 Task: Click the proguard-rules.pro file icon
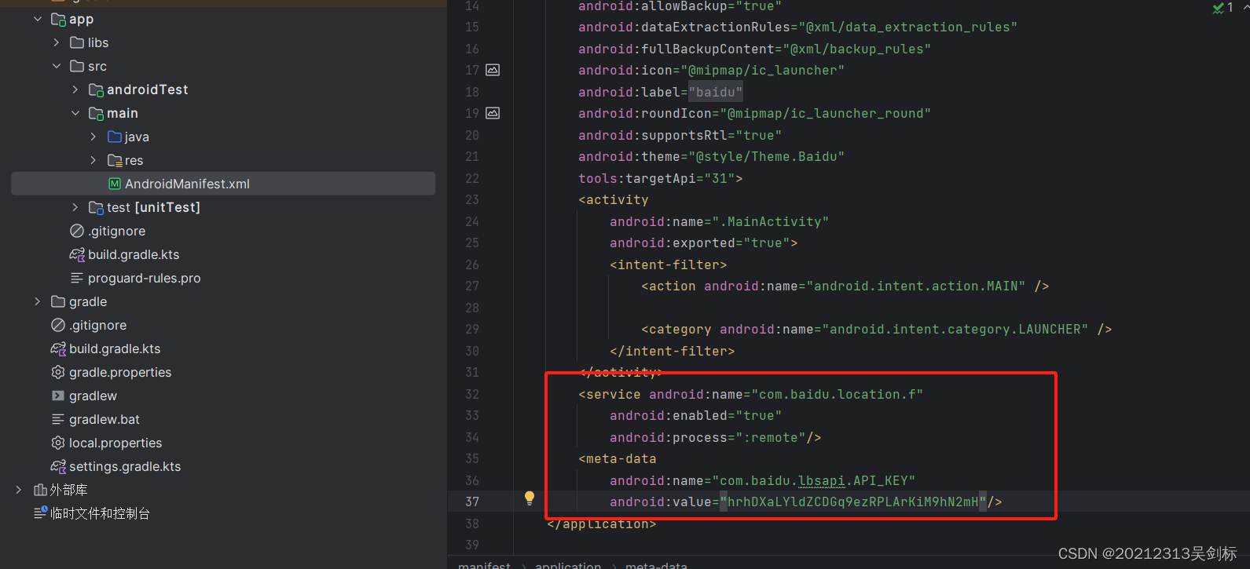tap(77, 278)
